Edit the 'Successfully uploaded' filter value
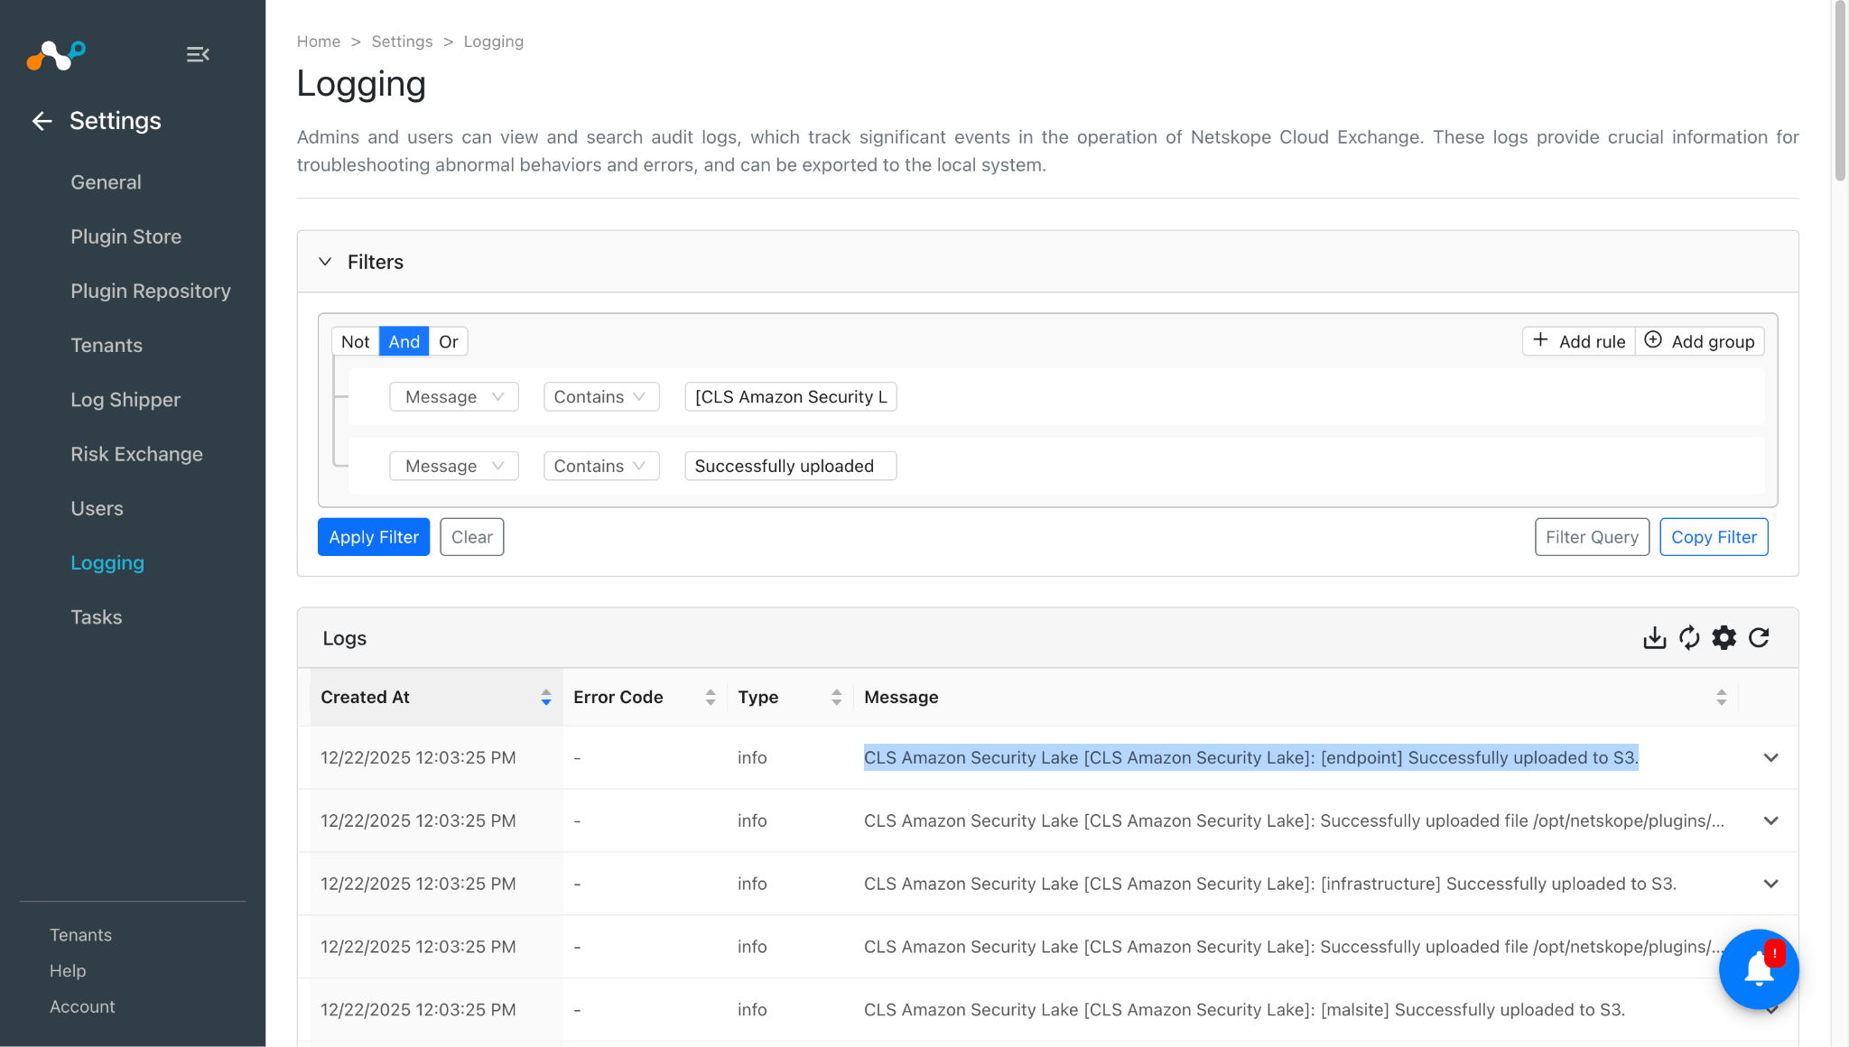Viewport: 1849px width, 1047px height. (x=791, y=467)
